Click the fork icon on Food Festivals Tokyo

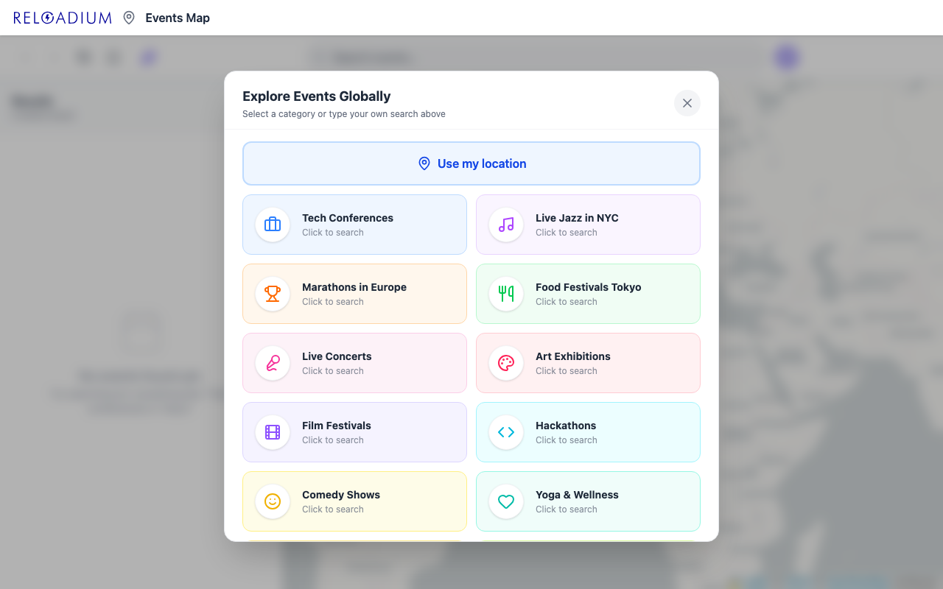(x=505, y=293)
